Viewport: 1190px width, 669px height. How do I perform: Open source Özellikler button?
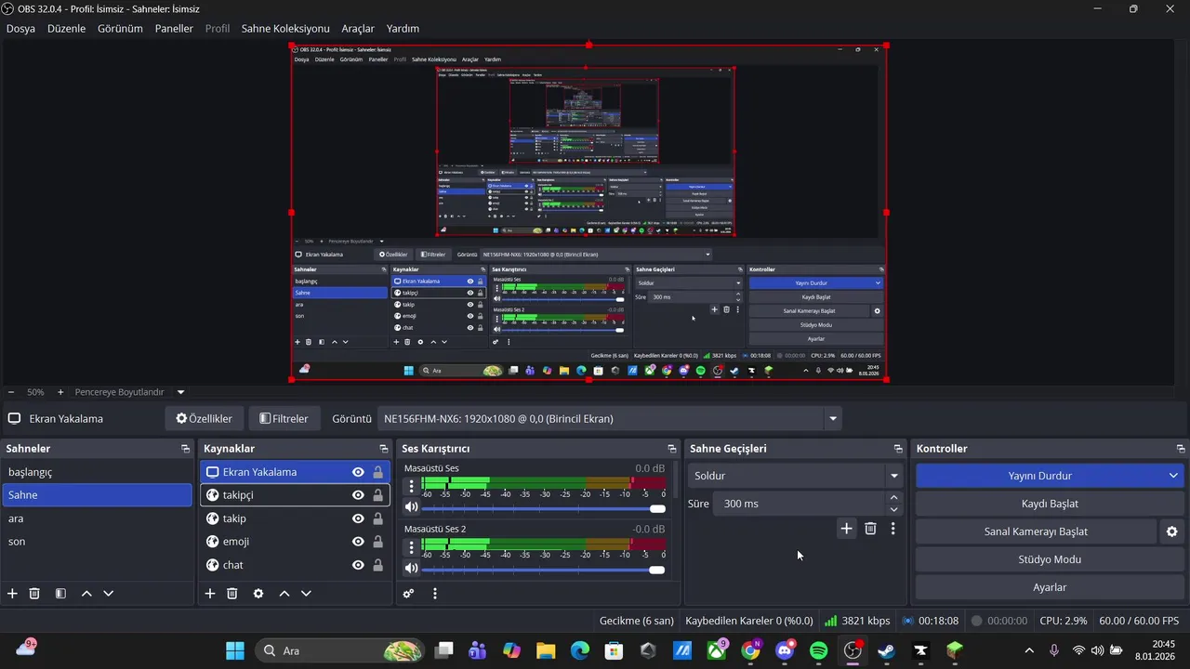[205, 419]
